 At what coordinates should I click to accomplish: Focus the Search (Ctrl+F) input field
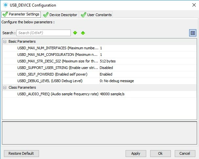tap(44, 33)
